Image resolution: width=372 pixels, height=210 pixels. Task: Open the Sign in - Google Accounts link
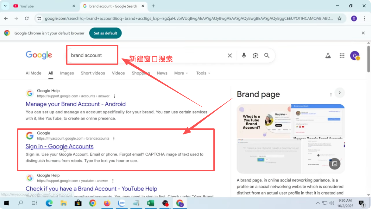pyautogui.click(x=60, y=147)
